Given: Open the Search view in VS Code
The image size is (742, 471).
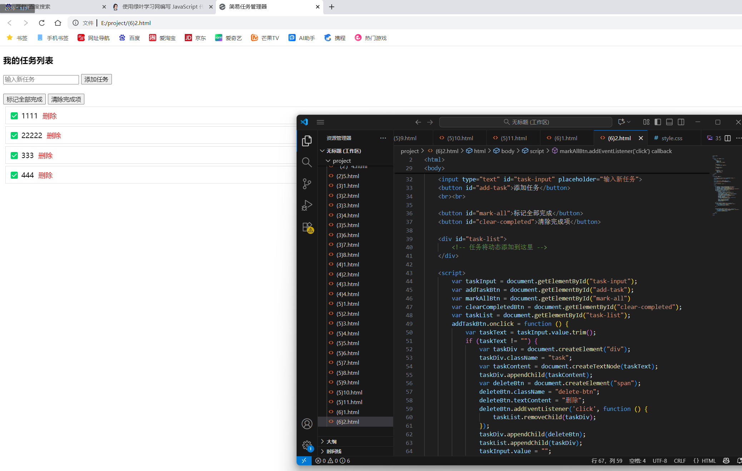Looking at the screenshot, I should coord(307,162).
